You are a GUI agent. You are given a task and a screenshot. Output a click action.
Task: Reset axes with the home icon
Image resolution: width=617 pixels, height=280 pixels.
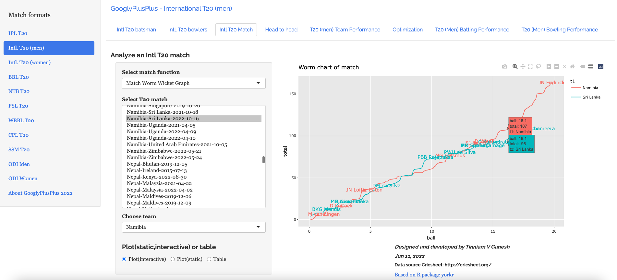tap(572, 66)
